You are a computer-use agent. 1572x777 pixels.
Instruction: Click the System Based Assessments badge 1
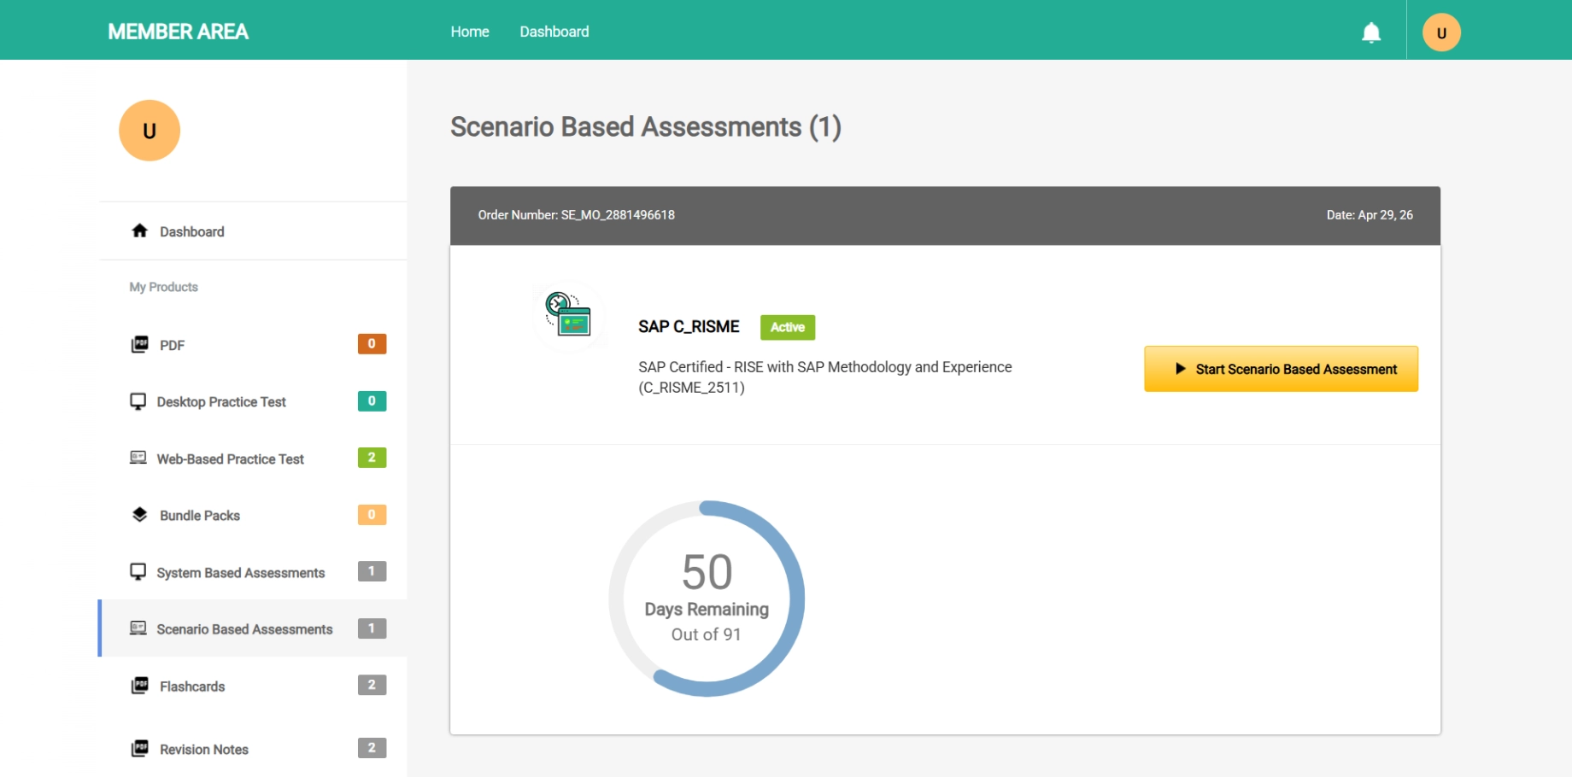point(372,571)
